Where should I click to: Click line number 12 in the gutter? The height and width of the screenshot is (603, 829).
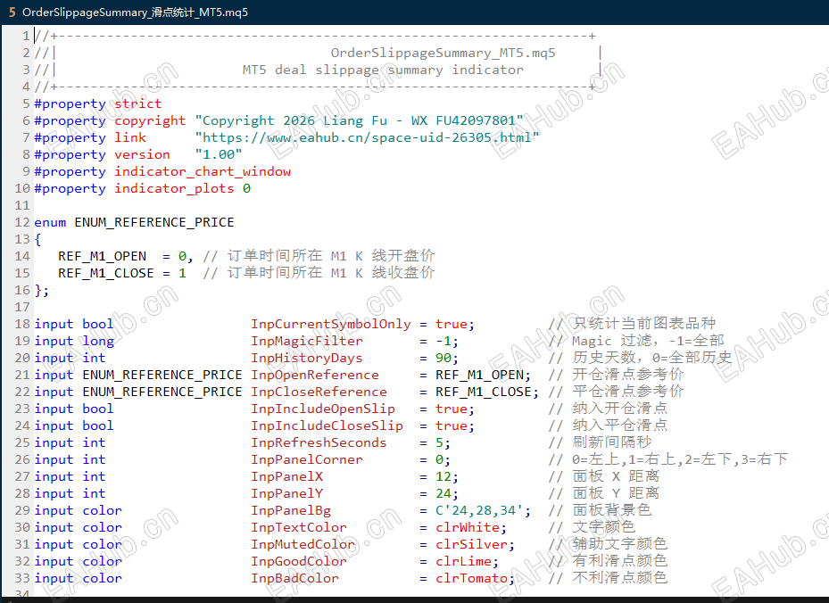click(22, 222)
